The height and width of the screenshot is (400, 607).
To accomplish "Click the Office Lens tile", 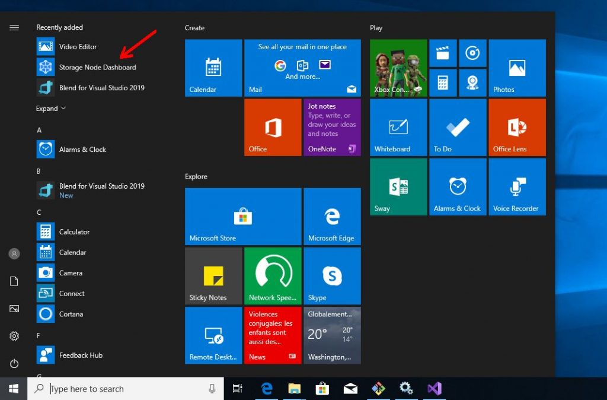I will coord(517,128).
